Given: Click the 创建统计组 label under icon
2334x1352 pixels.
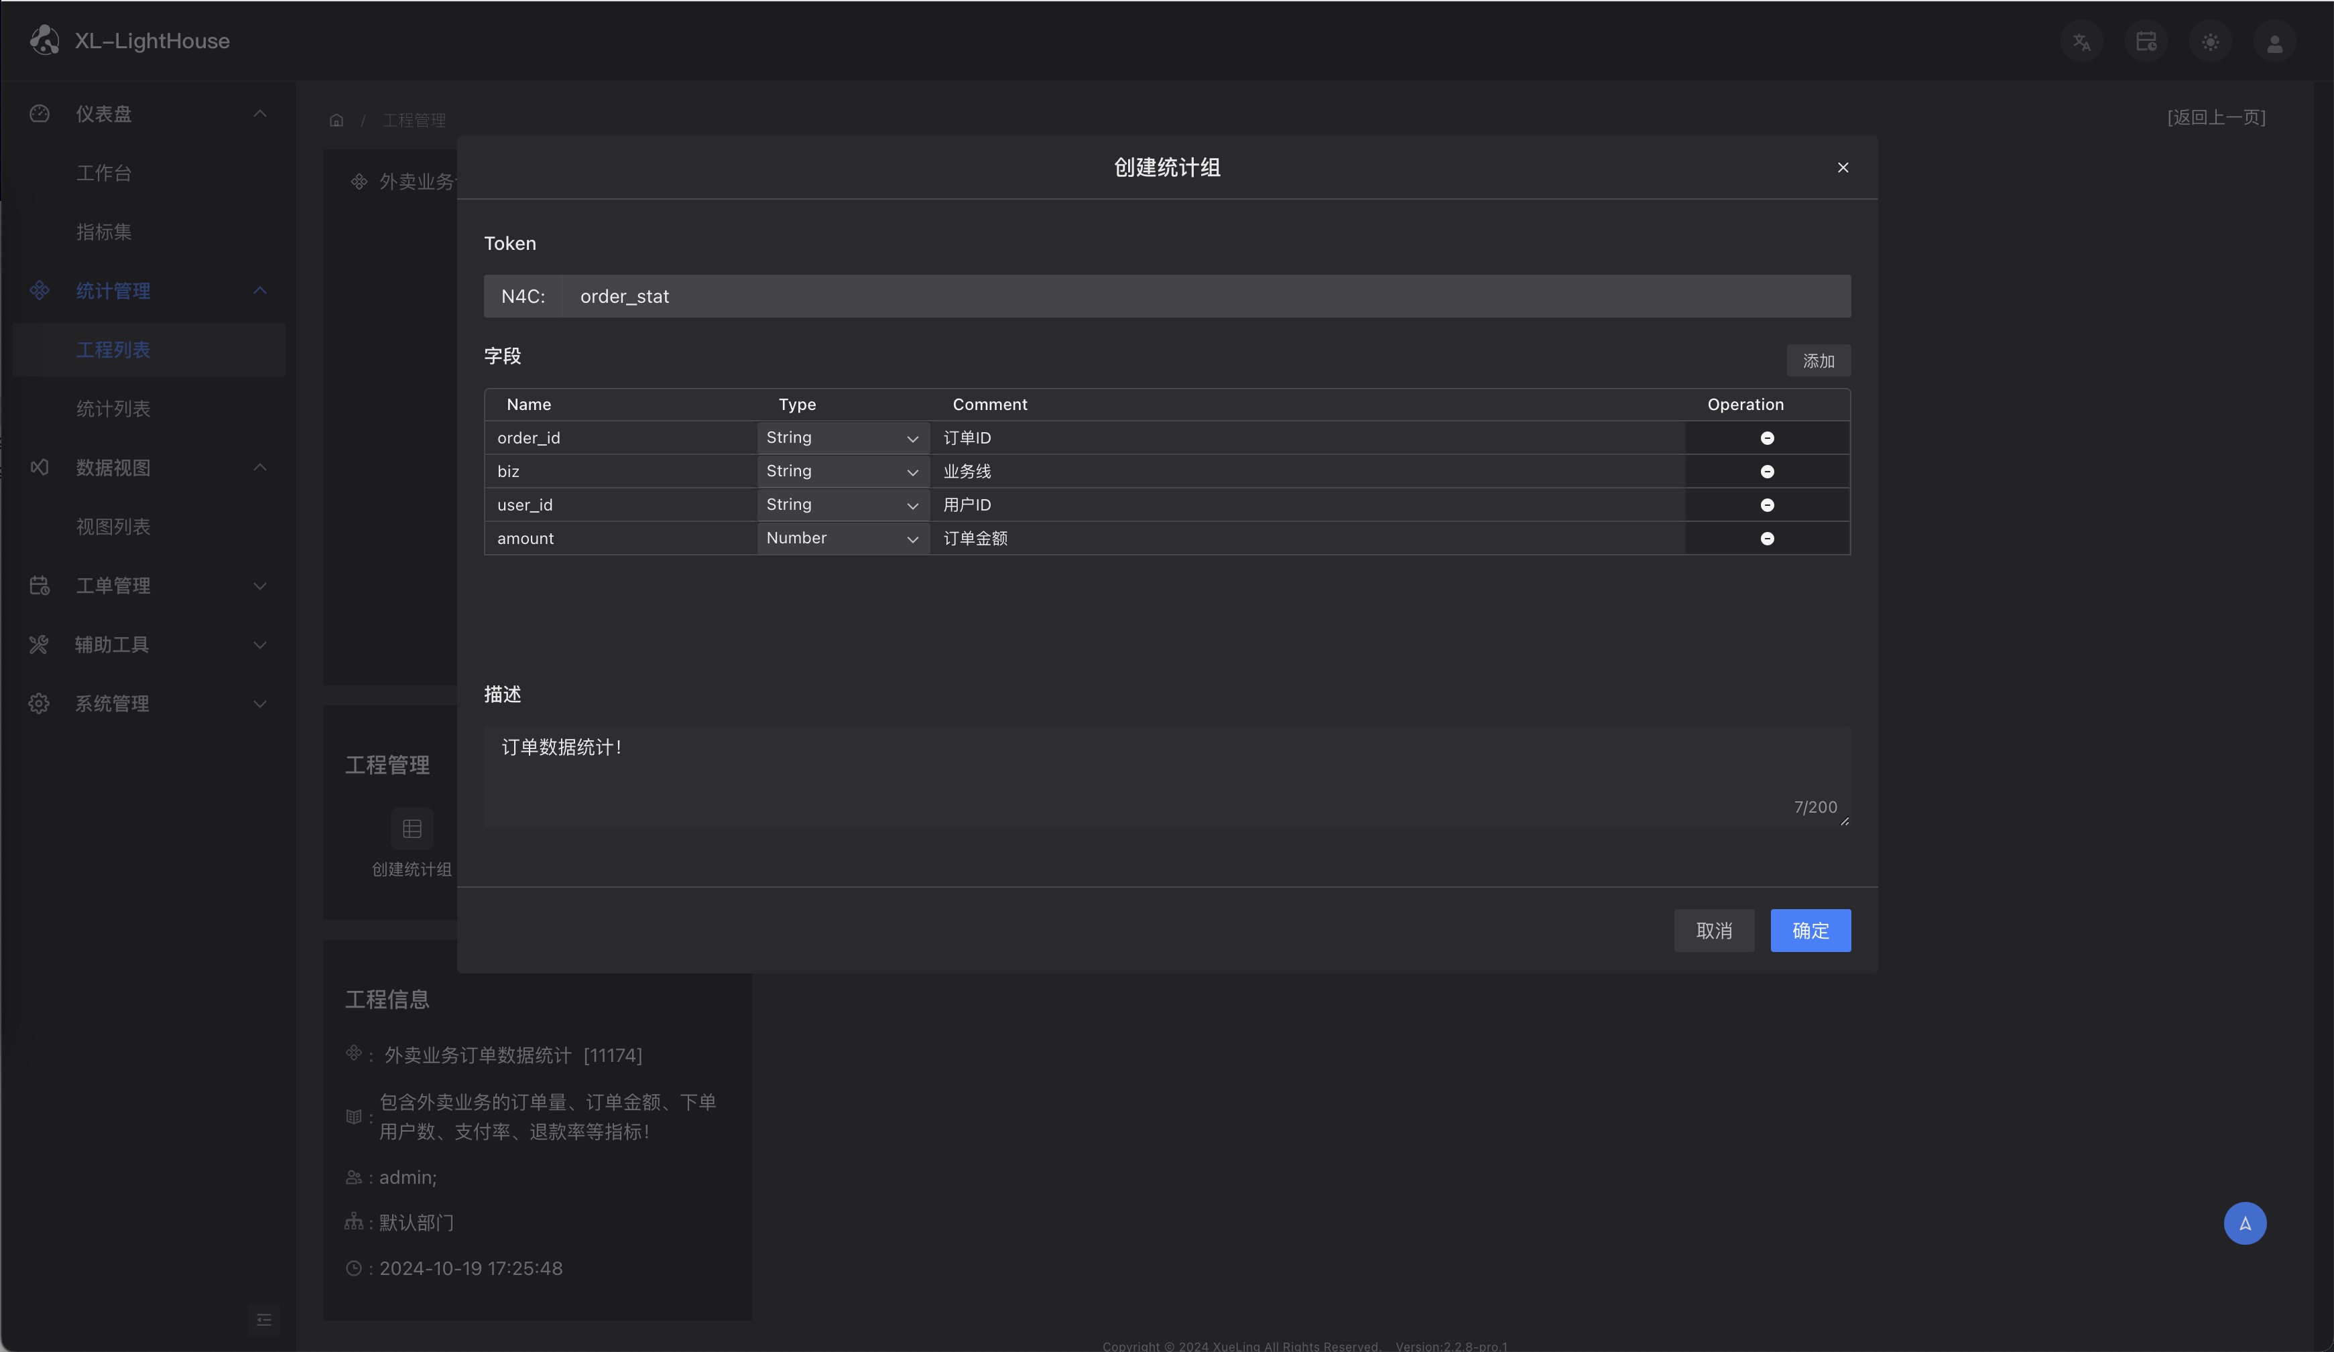Looking at the screenshot, I should (411, 870).
